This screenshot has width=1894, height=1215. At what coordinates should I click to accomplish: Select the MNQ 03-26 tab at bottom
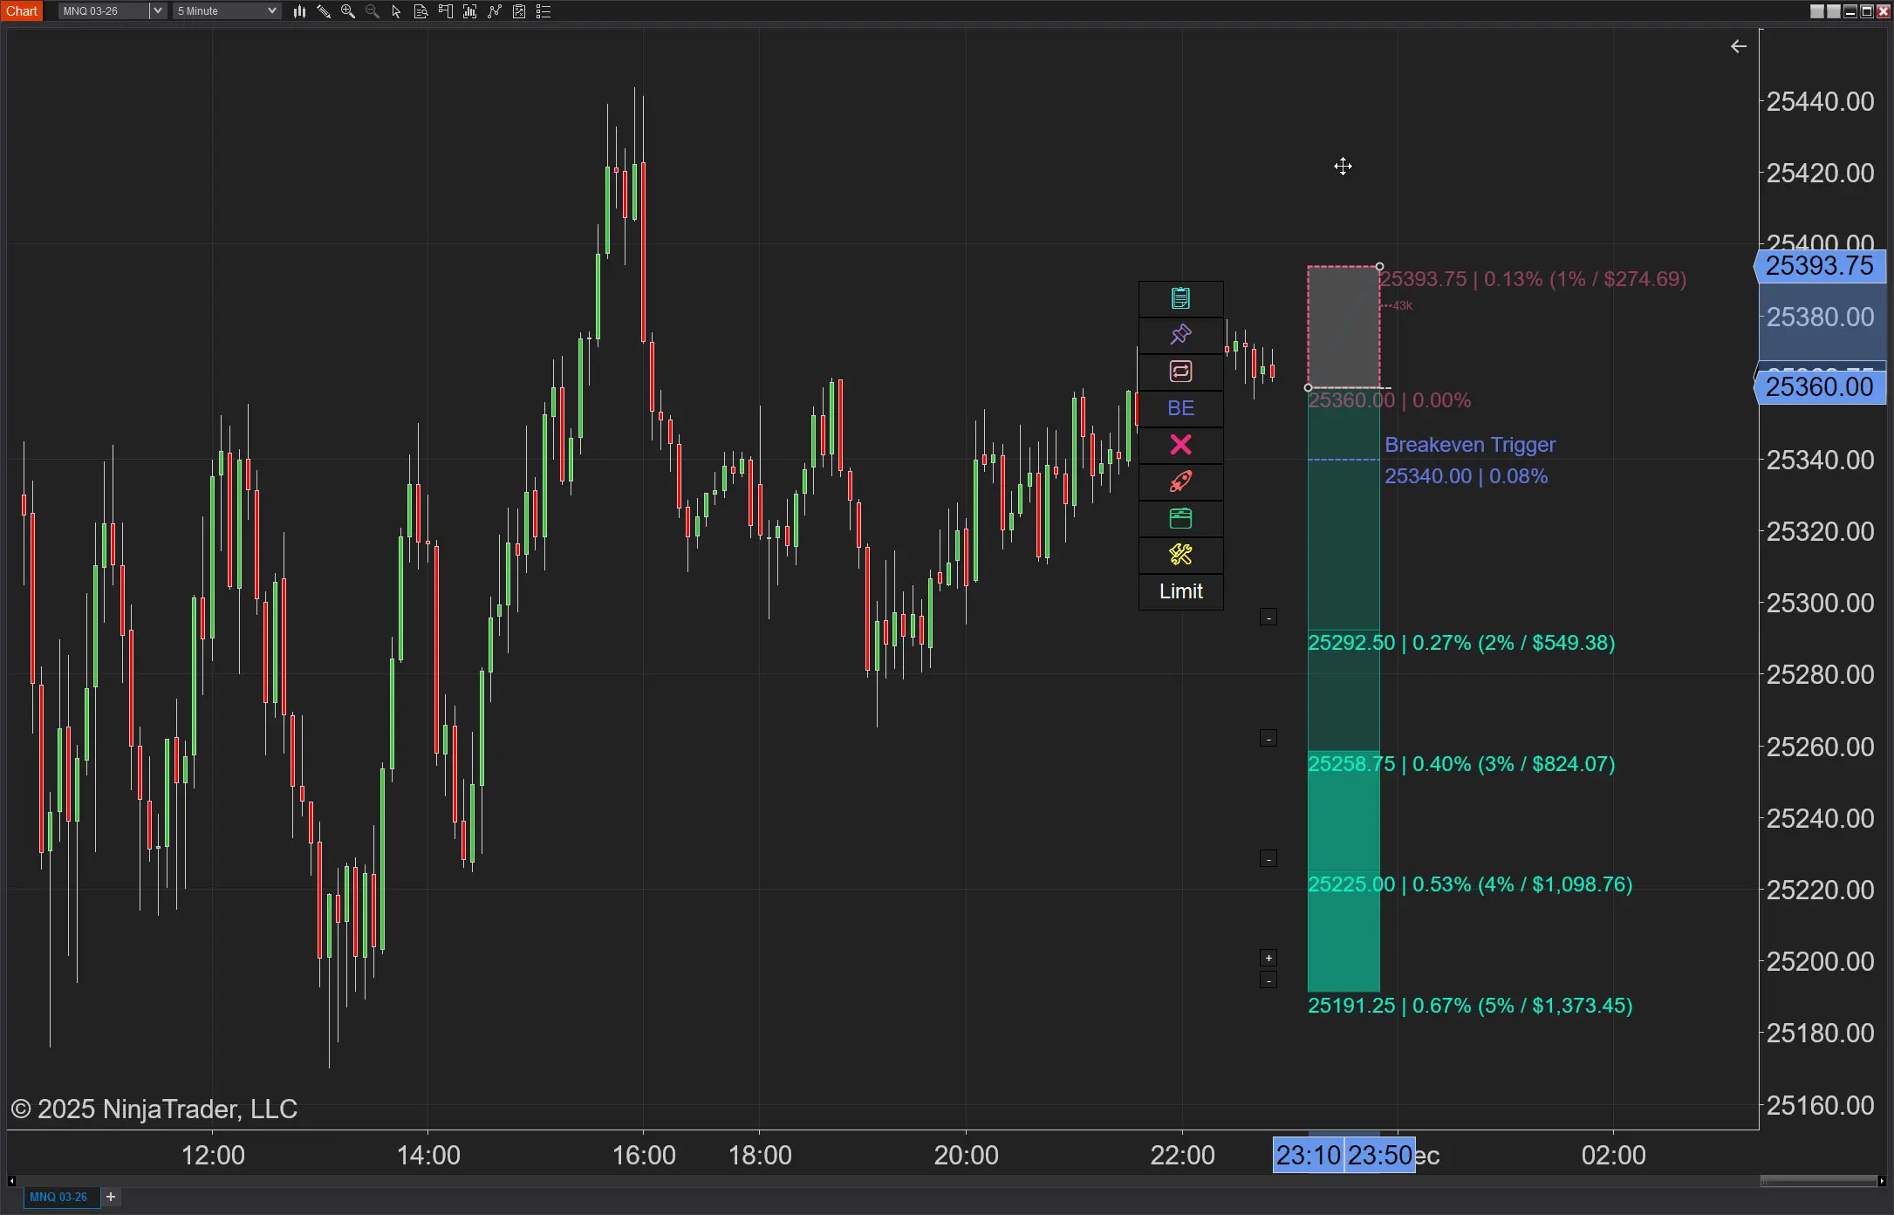[x=61, y=1197]
